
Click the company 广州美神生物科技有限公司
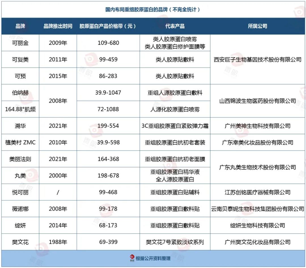pyautogui.click(x=258, y=126)
